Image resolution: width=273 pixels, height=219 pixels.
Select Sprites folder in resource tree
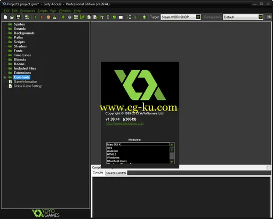click(19, 24)
